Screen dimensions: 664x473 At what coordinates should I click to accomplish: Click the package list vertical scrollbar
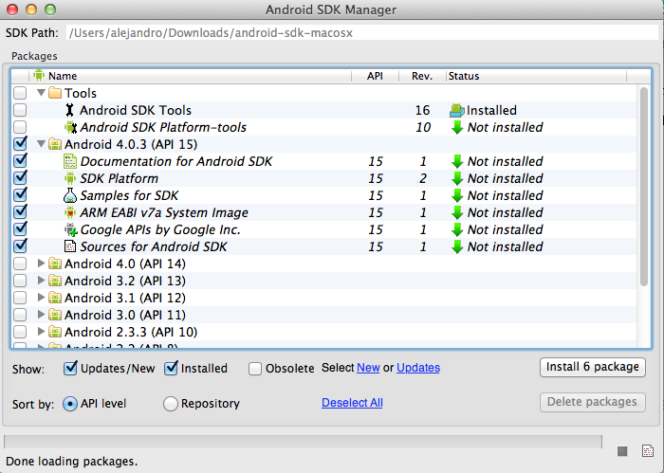click(x=644, y=186)
